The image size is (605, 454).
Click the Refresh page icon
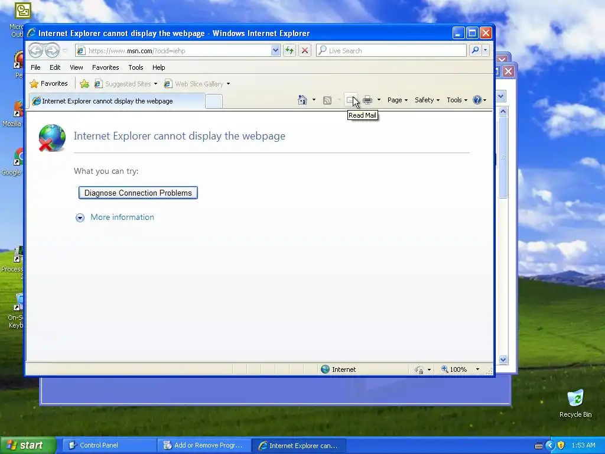[x=290, y=51]
